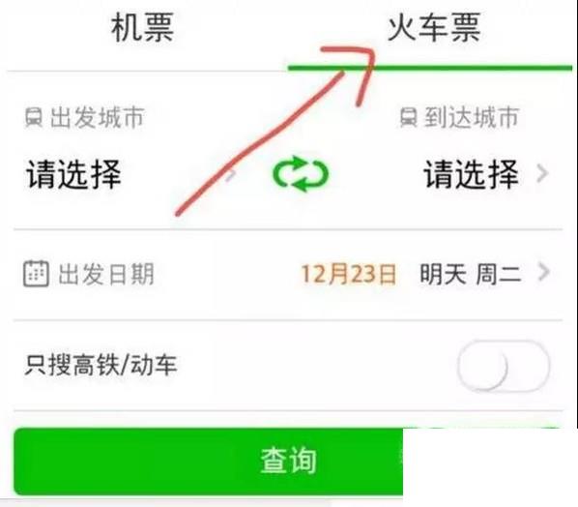Click the 出发日期 label
The height and width of the screenshot is (507, 578).
coord(106,274)
